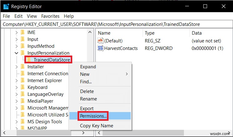The image size is (233, 137).
Task: Click the InputPersonalization folder icon
Action: click(x=23, y=53)
